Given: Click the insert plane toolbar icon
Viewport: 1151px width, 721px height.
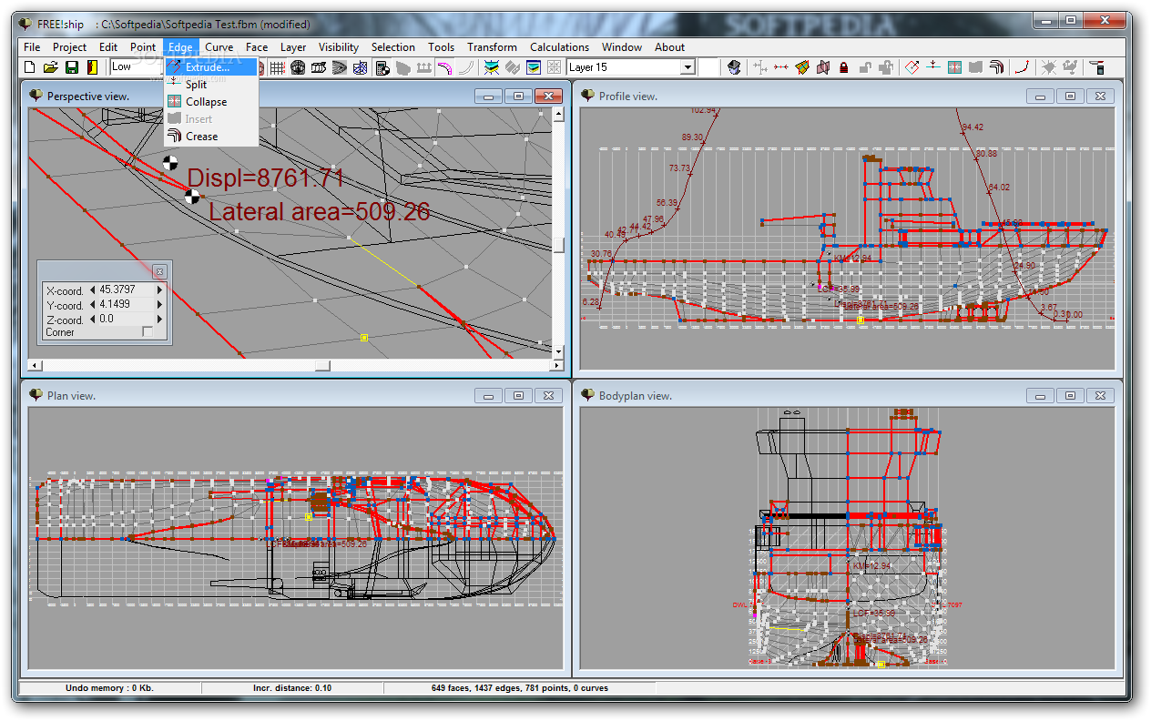Looking at the screenshot, I should 802,66.
